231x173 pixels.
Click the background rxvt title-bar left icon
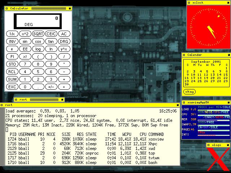point(16,99)
